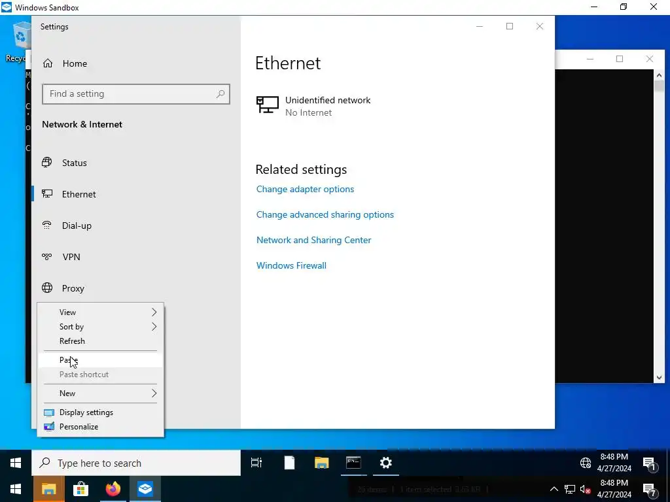Viewport: 670px width, 502px height.
Task: Click the Display settings monitor icon
Action: (49, 413)
